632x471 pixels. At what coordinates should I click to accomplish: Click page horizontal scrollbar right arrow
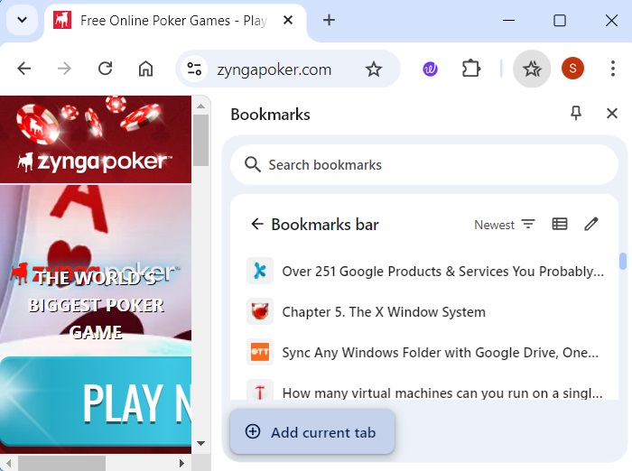(x=181, y=463)
